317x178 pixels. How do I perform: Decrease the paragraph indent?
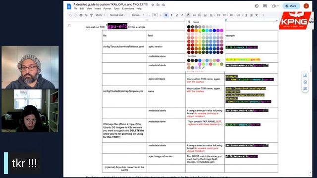click(246, 15)
